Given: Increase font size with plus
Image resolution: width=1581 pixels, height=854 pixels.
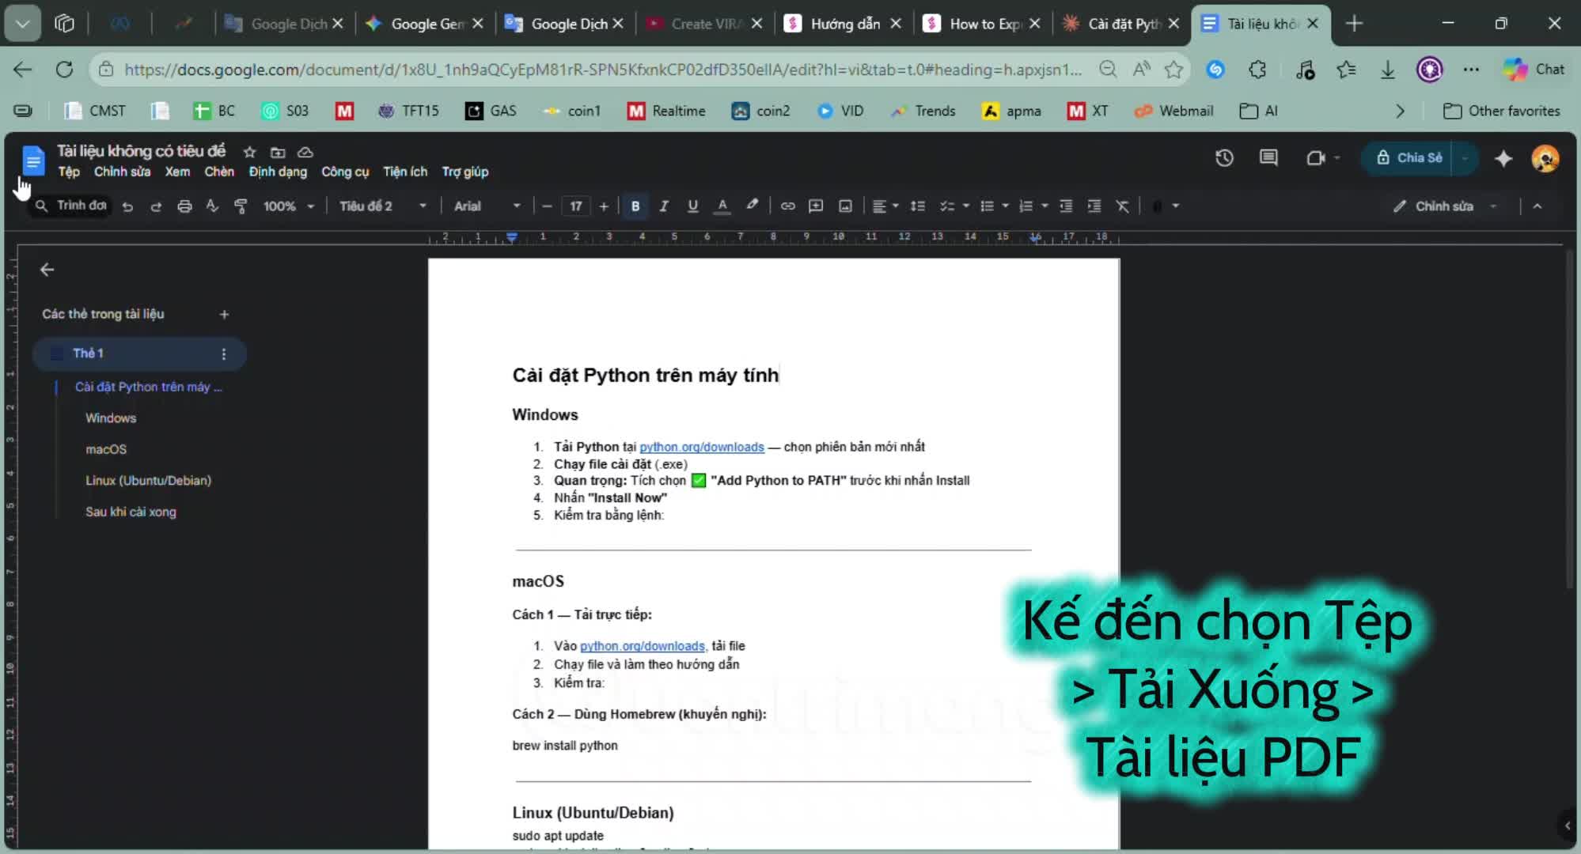Looking at the screenshot, I should (x=604, y=206).
